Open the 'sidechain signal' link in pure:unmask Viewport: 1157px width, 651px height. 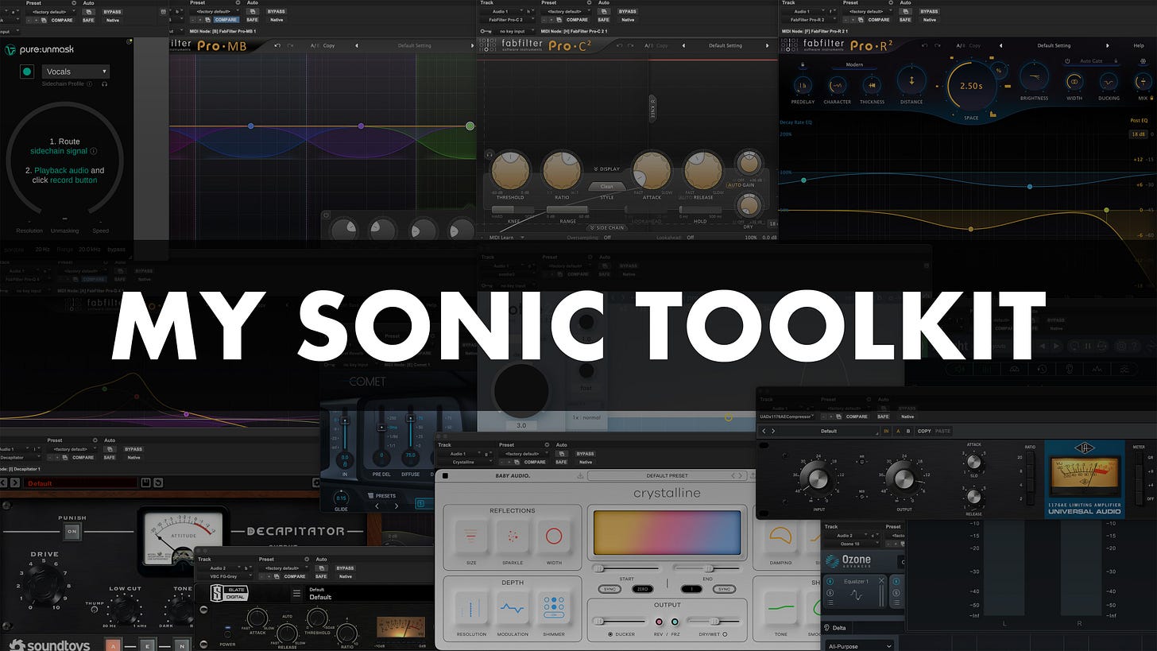click(59, 151)
